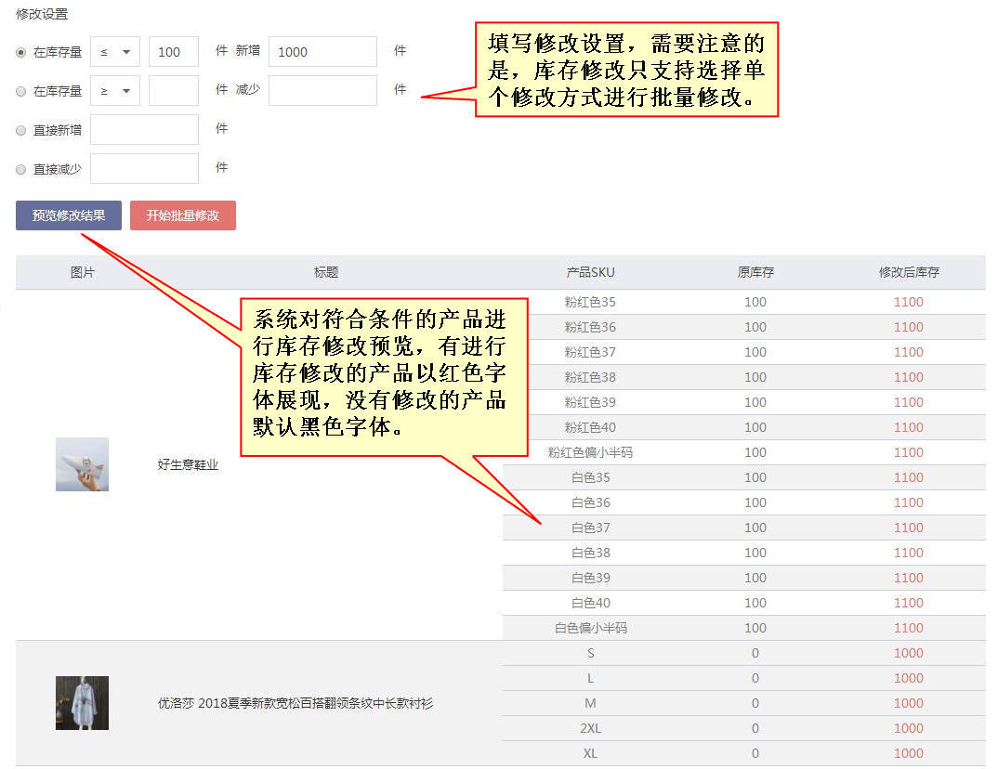Select SKU cell 粉红色偏小半码
The width and height of the screenshot is (998, 769).
[590, 452]
